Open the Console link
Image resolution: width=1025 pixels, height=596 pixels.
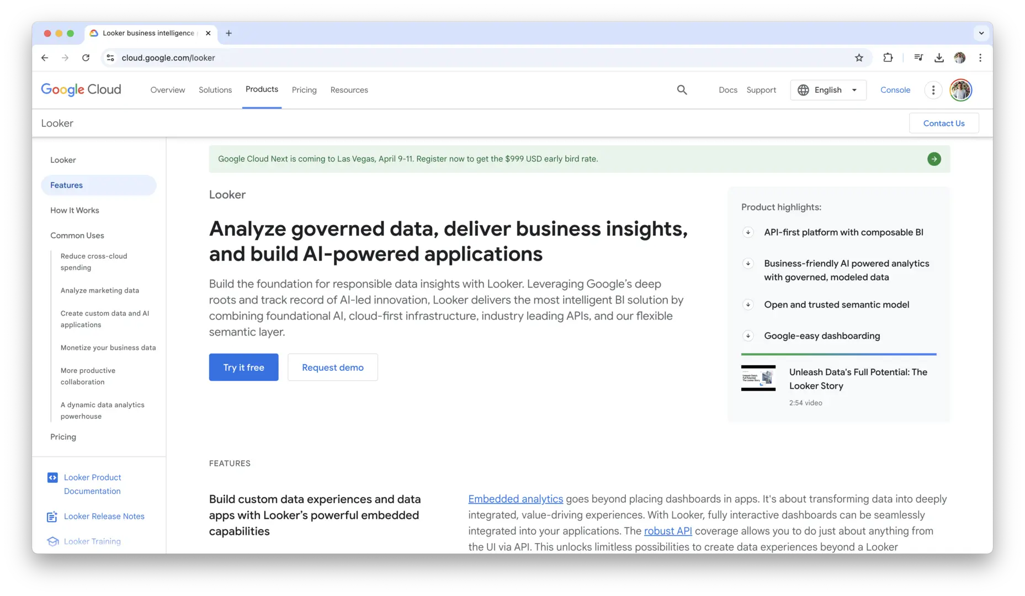pyautogui.click(x=895, y=90)
